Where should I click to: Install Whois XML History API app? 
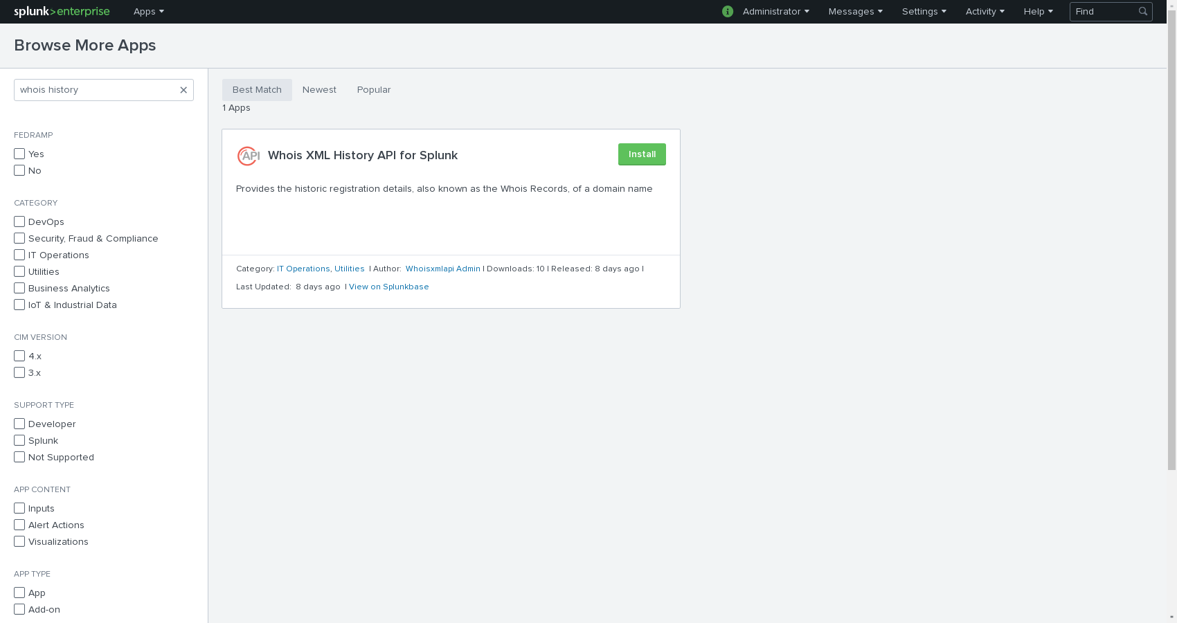(642, 154)
